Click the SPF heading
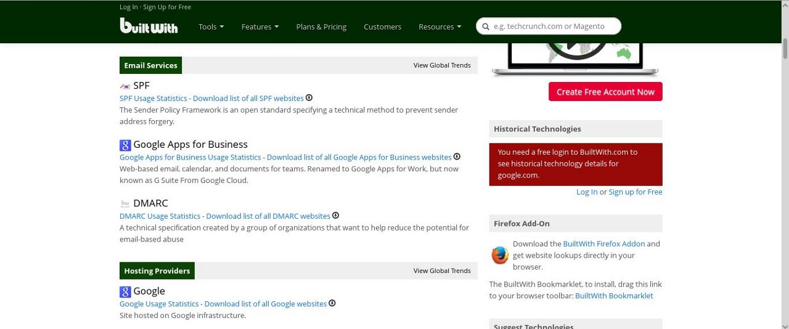This screenshot has height=329, width=789. tap(141, 86)
